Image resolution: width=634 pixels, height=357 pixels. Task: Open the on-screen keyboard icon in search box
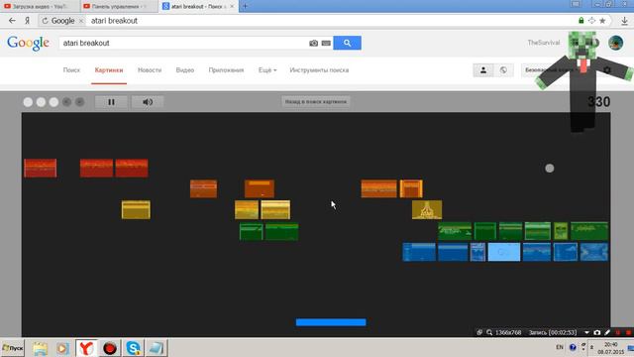(326, 43)
